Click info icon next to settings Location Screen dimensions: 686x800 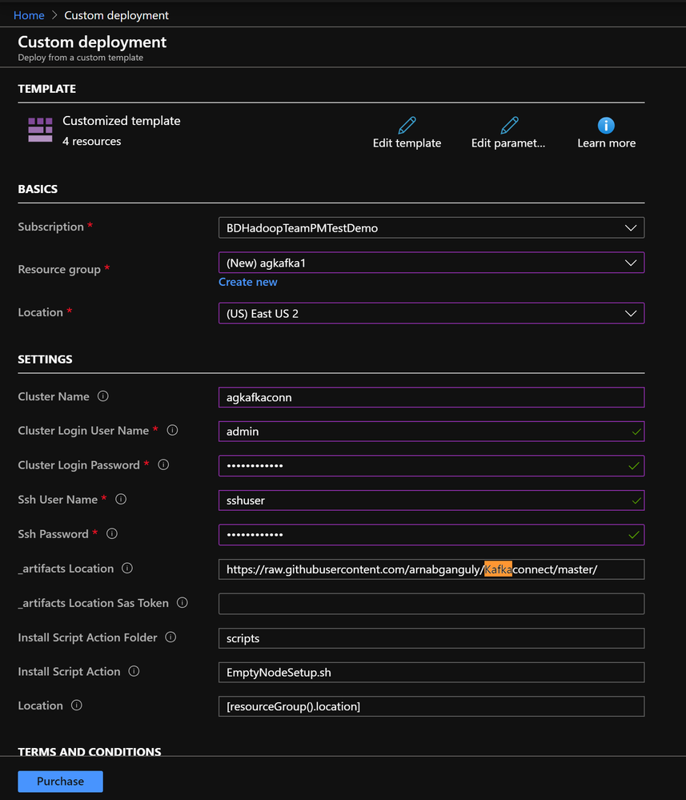click(x=77, y=706)
